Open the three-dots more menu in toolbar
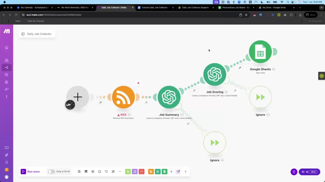Image resolution: width=325 pixels, height=182 pixels. 120,172
